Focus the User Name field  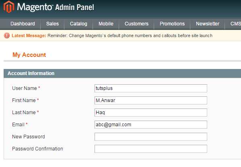pyautogui.click(x=151, y=88)
